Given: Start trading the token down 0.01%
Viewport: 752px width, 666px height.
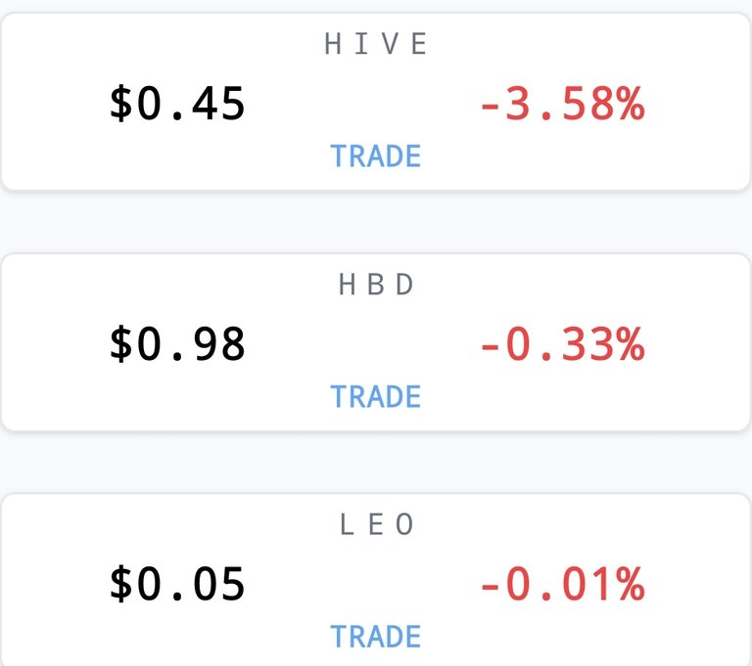Looking at the screenshot, I should point(376,637).
